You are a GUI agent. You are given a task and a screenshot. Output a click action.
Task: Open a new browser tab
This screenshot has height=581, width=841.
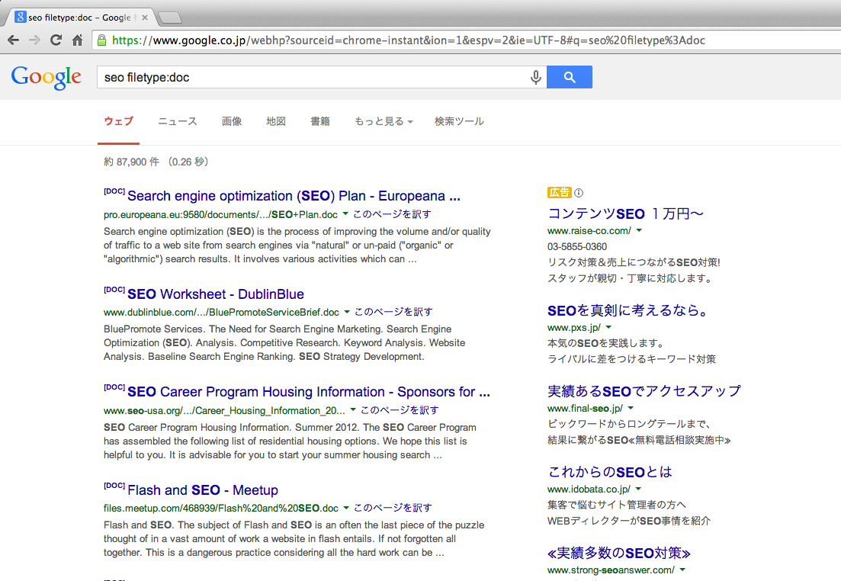[171, 18]
